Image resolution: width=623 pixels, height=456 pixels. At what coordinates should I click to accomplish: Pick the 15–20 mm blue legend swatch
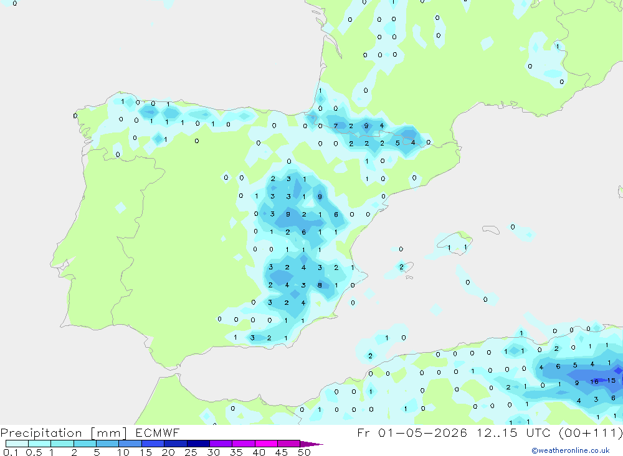pos(153,444)
